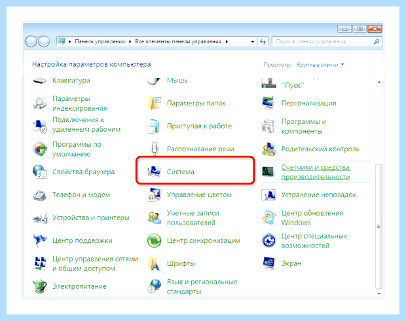
Task: Click the Система computer icon
Action: 155,172
